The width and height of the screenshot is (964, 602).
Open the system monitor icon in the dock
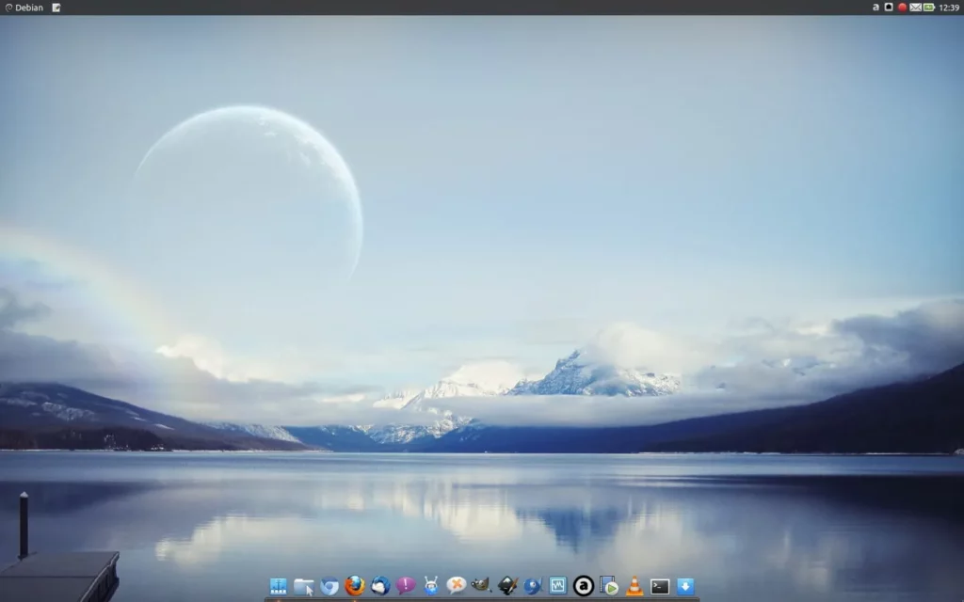pos(556,586)
